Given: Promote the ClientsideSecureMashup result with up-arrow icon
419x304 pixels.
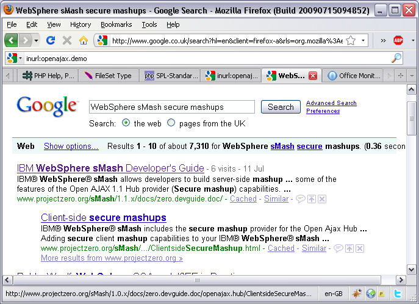Looking at the screenshot, I should (349, 248).
